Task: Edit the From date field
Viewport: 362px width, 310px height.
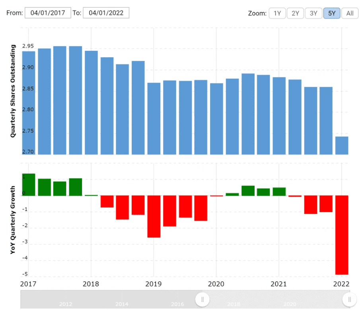Action: pos(48,13)
